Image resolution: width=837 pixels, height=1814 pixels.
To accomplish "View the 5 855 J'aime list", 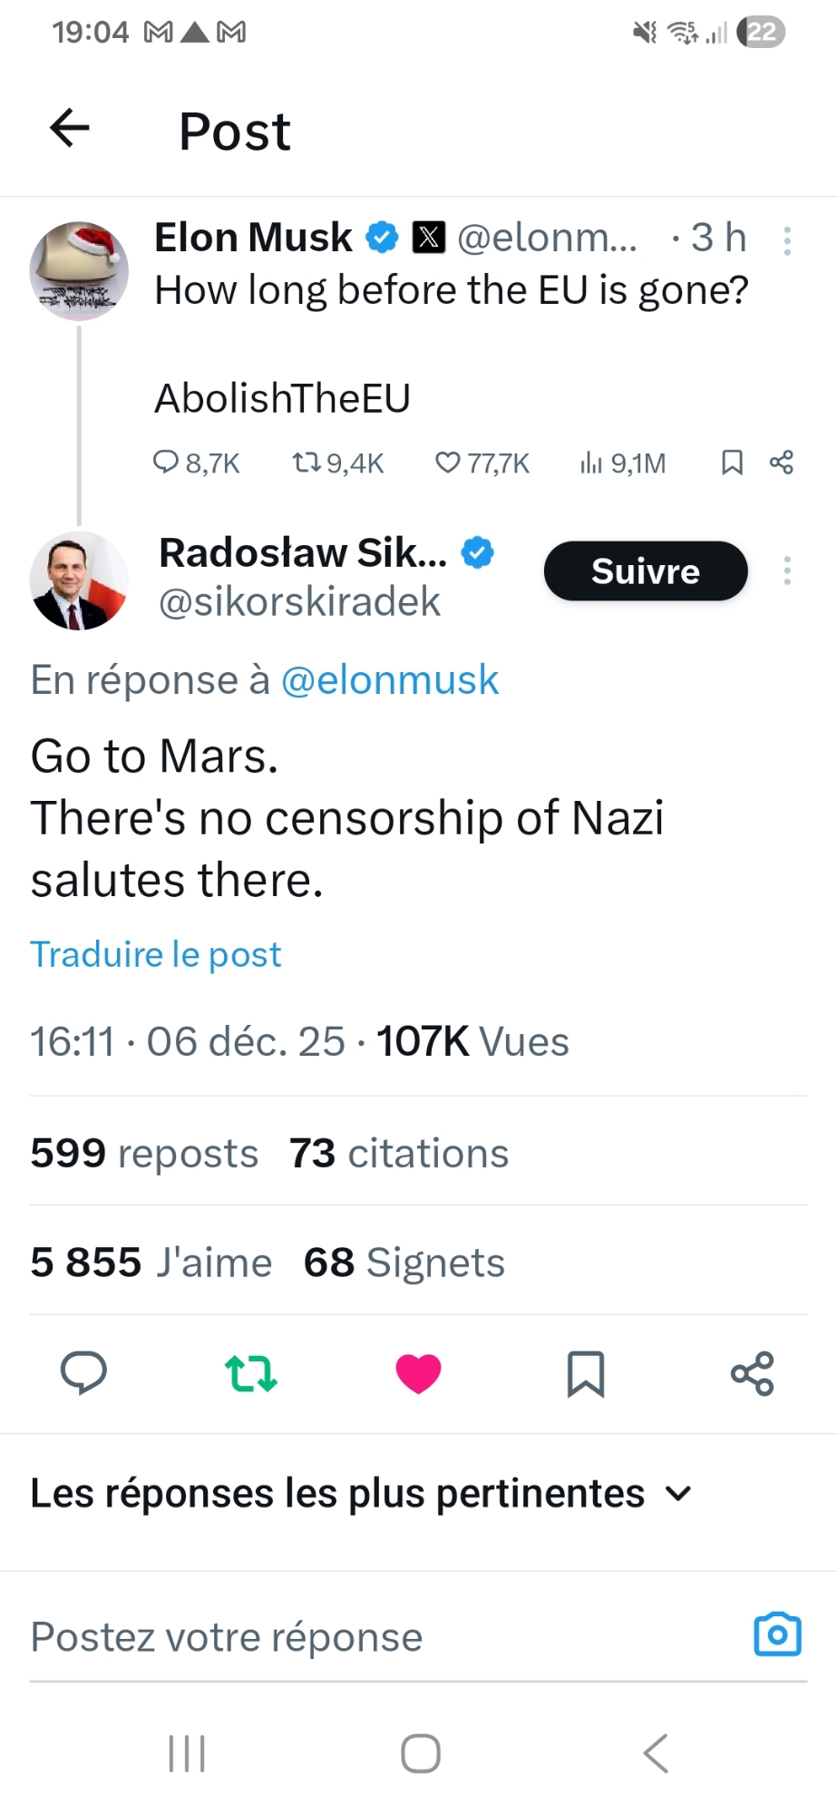I will (x=151, y=1263).
